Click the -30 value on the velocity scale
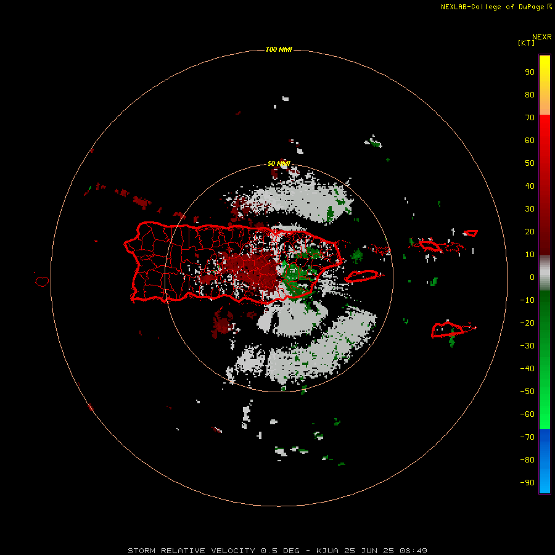555x555 pixels. click(527, 346)
